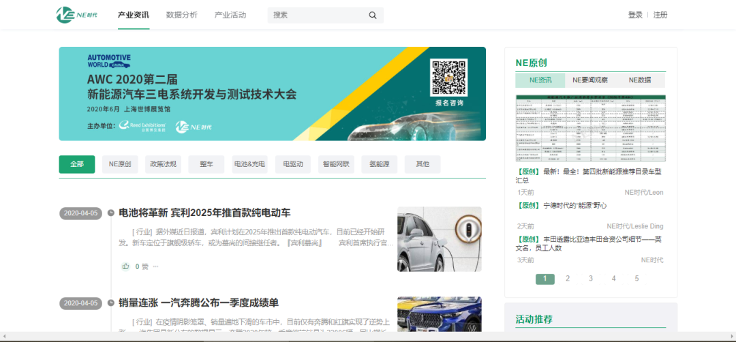Select the 其他 category filter
The height and width of the screenshot is (342, 736).
coord(423,164)
